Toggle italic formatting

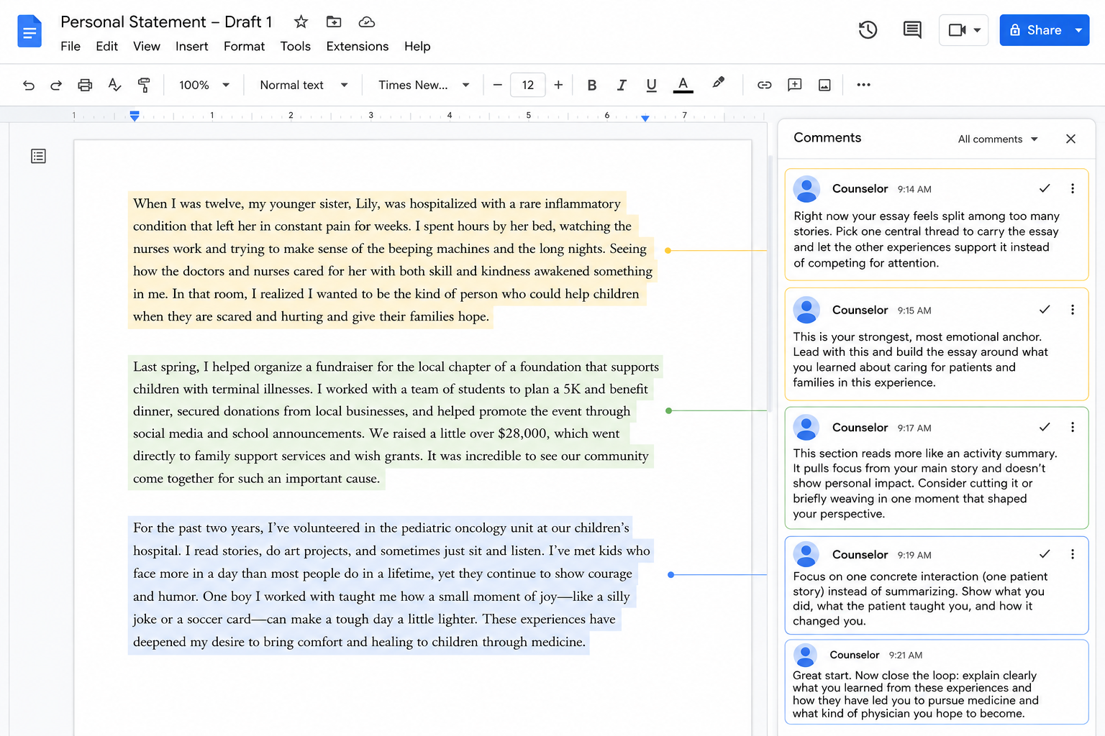pos(622,85)
